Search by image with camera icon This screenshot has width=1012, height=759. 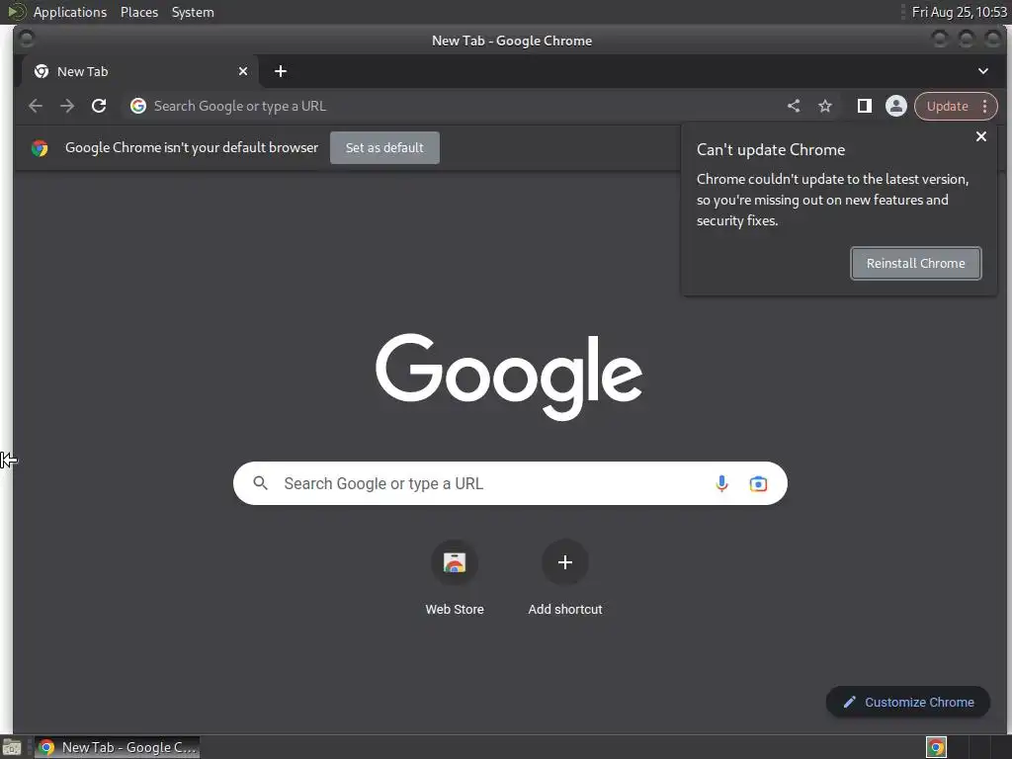point(758,483)
